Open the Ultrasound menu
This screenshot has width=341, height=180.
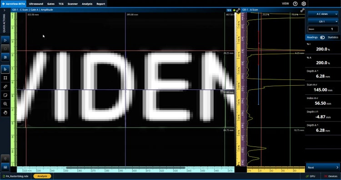[x=36, y=4]
